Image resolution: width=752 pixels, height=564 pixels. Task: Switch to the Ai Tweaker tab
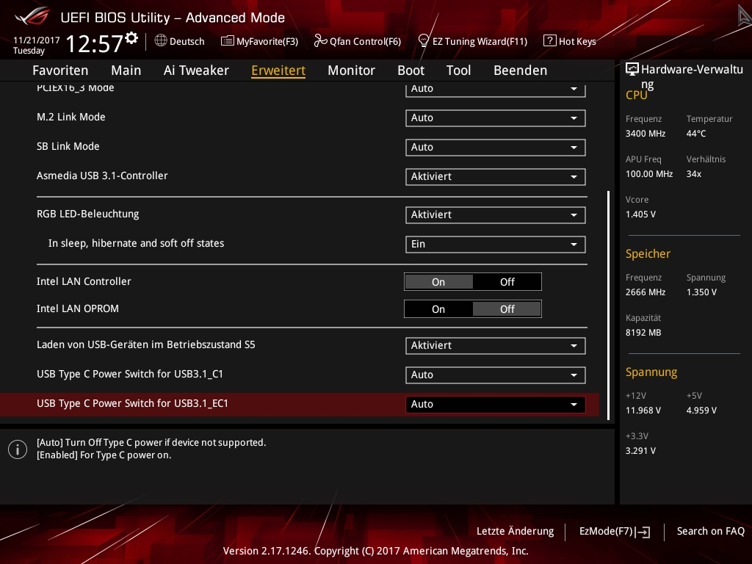(196, 70)
